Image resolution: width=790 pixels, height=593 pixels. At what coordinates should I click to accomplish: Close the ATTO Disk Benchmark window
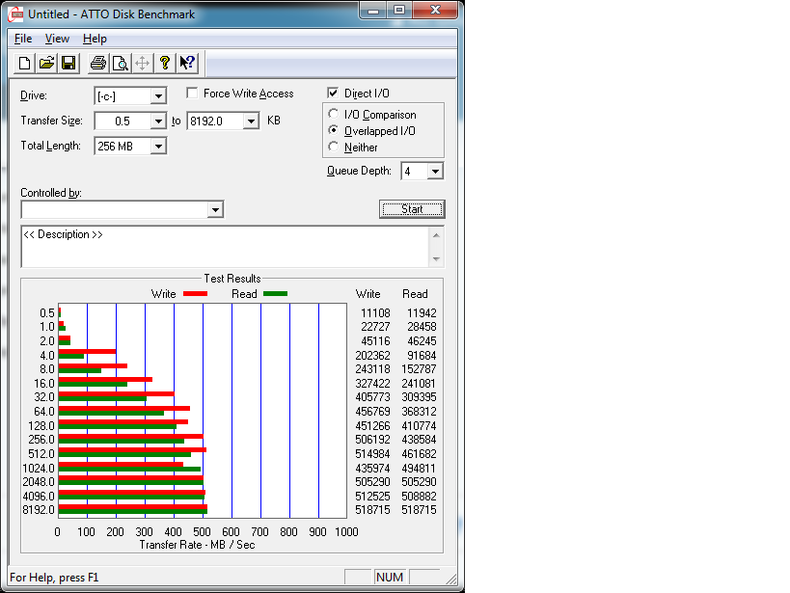(435, 10)
